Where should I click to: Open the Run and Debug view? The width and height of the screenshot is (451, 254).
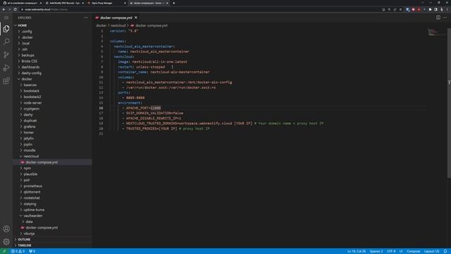tap(6, 68)
